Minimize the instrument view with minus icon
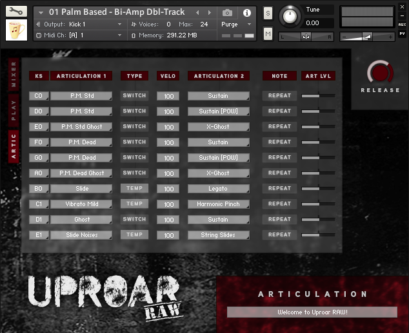The image size is (409, 333). tap(402, 15)
